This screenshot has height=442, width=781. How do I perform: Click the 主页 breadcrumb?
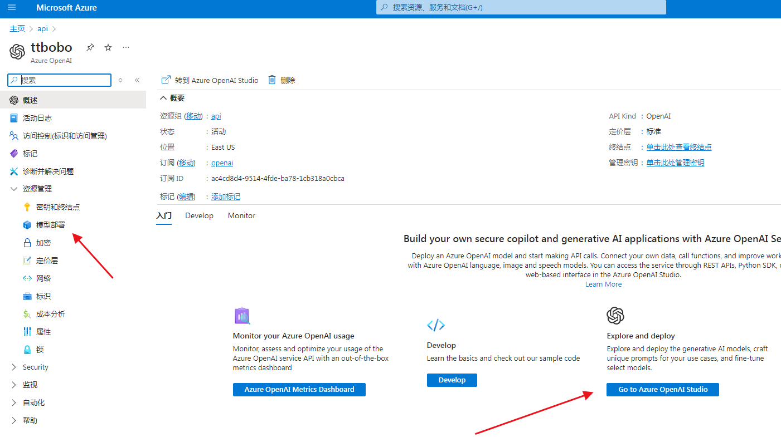tap(17, 29)
